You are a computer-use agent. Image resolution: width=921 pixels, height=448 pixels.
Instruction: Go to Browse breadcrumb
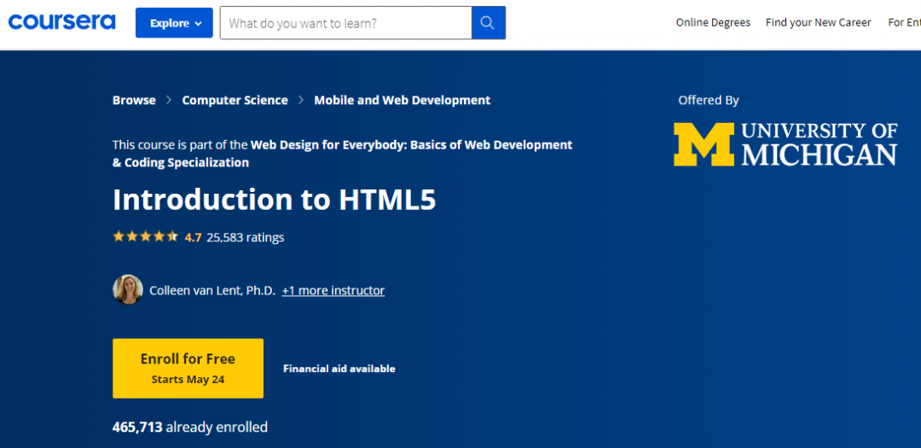134,100
